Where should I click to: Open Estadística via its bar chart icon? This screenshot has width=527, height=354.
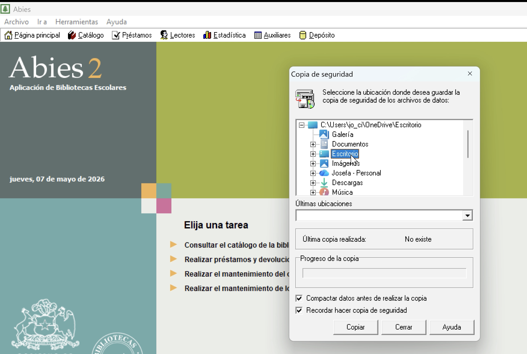point(207,35)
